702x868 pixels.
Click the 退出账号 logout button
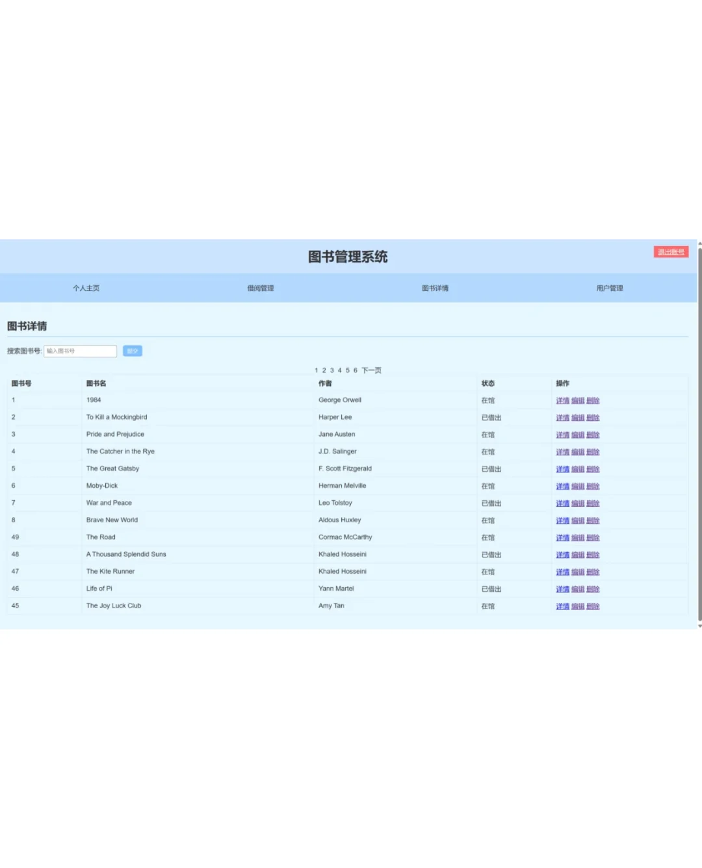(670, 251)
